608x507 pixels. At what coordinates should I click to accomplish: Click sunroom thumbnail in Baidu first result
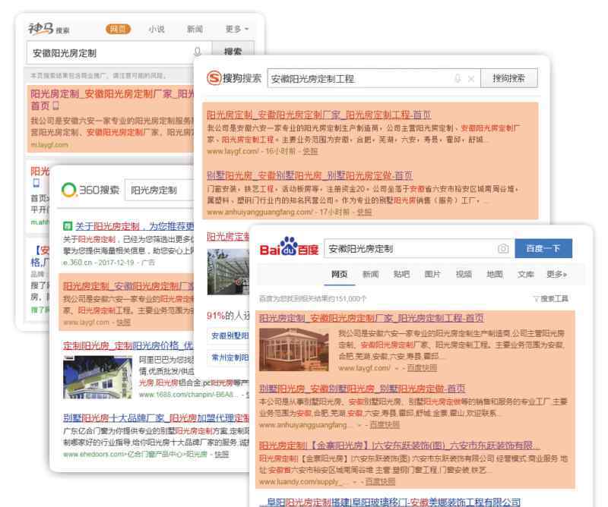[x=293, y=350]
